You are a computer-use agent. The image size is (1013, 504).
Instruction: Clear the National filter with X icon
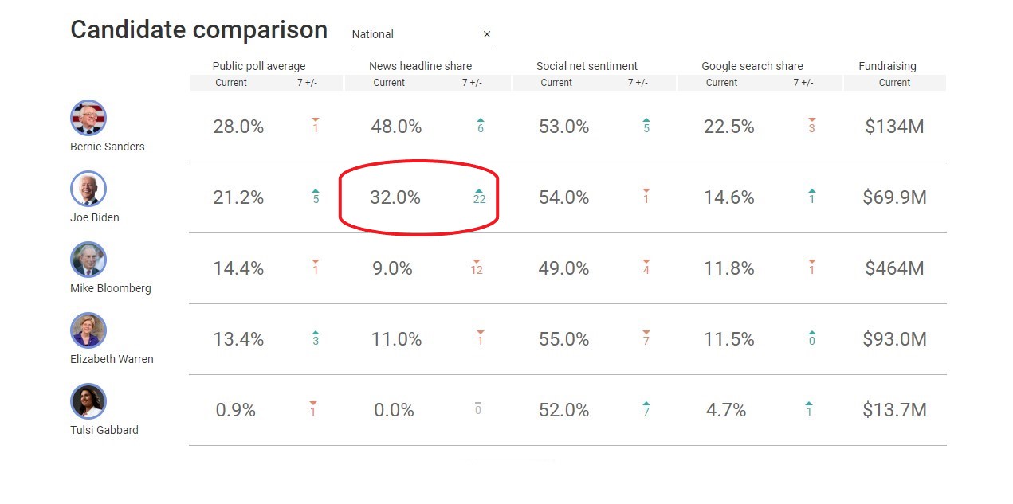pos(487,34)
